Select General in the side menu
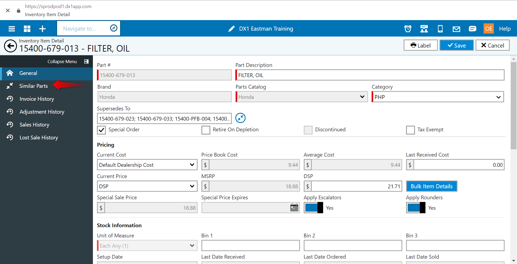Viewport: 517px width, 264px height. point(46,73)
